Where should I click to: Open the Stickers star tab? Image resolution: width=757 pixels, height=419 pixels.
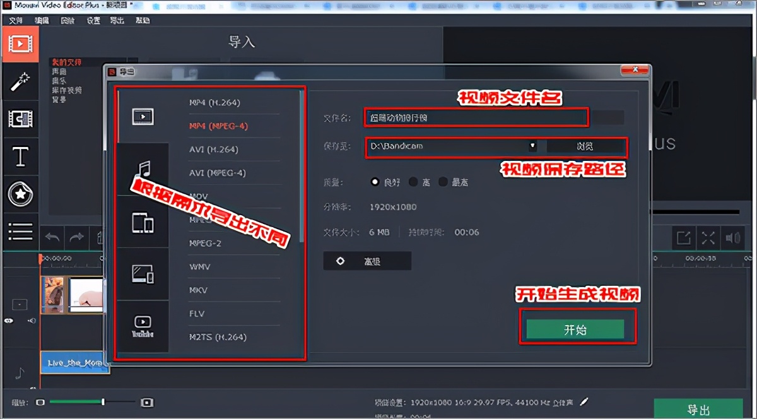(x=20, y=194)
